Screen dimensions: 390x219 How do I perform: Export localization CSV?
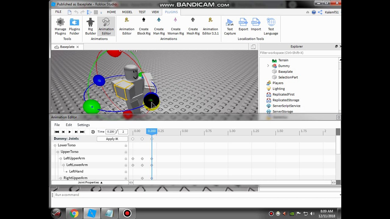[243, 24]
